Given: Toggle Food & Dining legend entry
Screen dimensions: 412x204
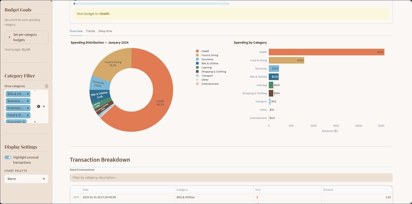Looking at the screenshot, I should tap(207, 55).
